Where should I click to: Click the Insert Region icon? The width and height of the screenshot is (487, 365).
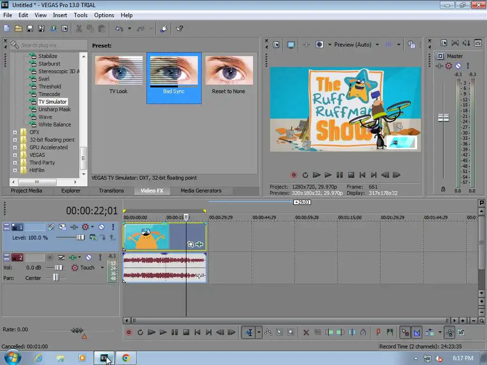pyautogui.click(x=390, y=332)
